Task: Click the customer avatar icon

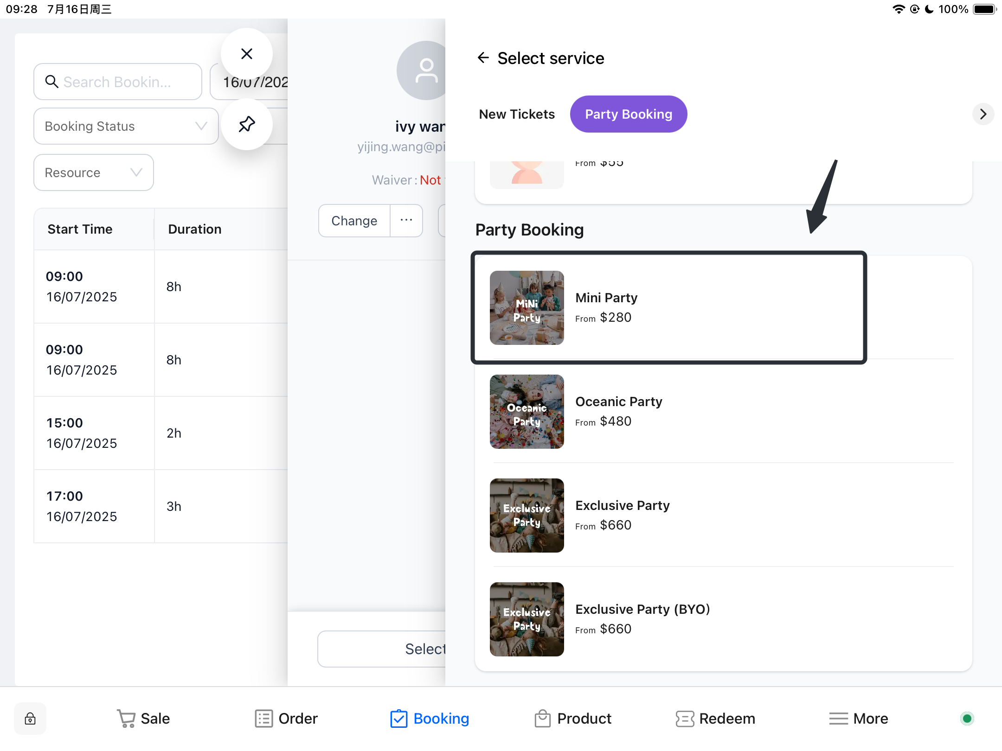Action: click(x=424, y=70)
